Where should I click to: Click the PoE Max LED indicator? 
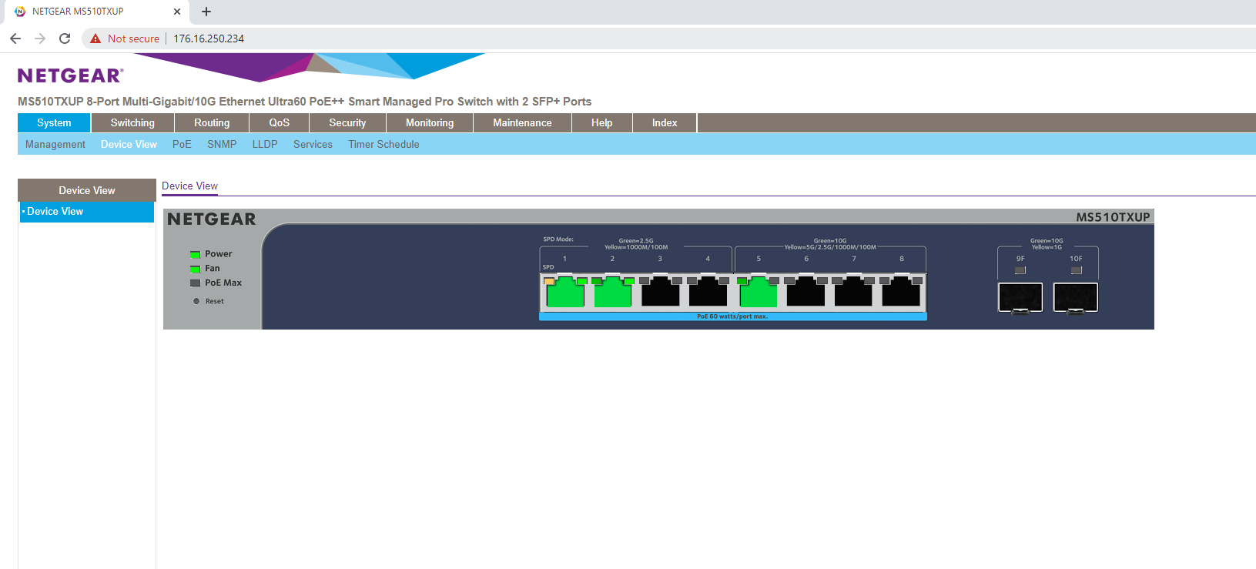(196, 283)
